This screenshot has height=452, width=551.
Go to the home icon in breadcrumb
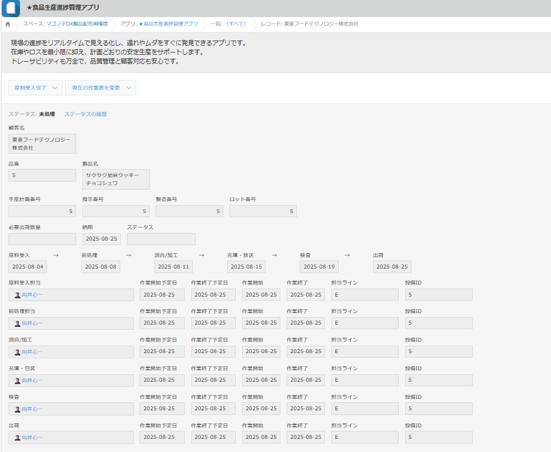coord(7,25)
